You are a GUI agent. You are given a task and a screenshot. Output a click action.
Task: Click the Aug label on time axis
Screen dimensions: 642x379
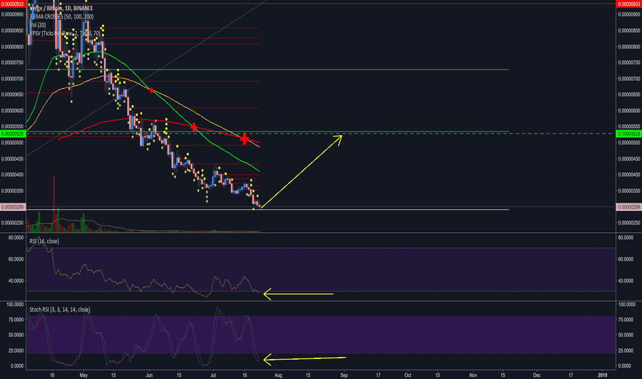pos(278,375)
